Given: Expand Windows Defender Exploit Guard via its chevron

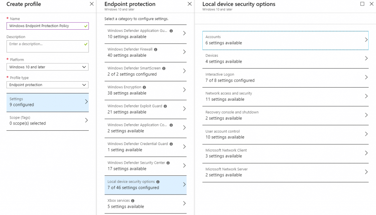Looking at the screenshot, I should pos(184,109).
